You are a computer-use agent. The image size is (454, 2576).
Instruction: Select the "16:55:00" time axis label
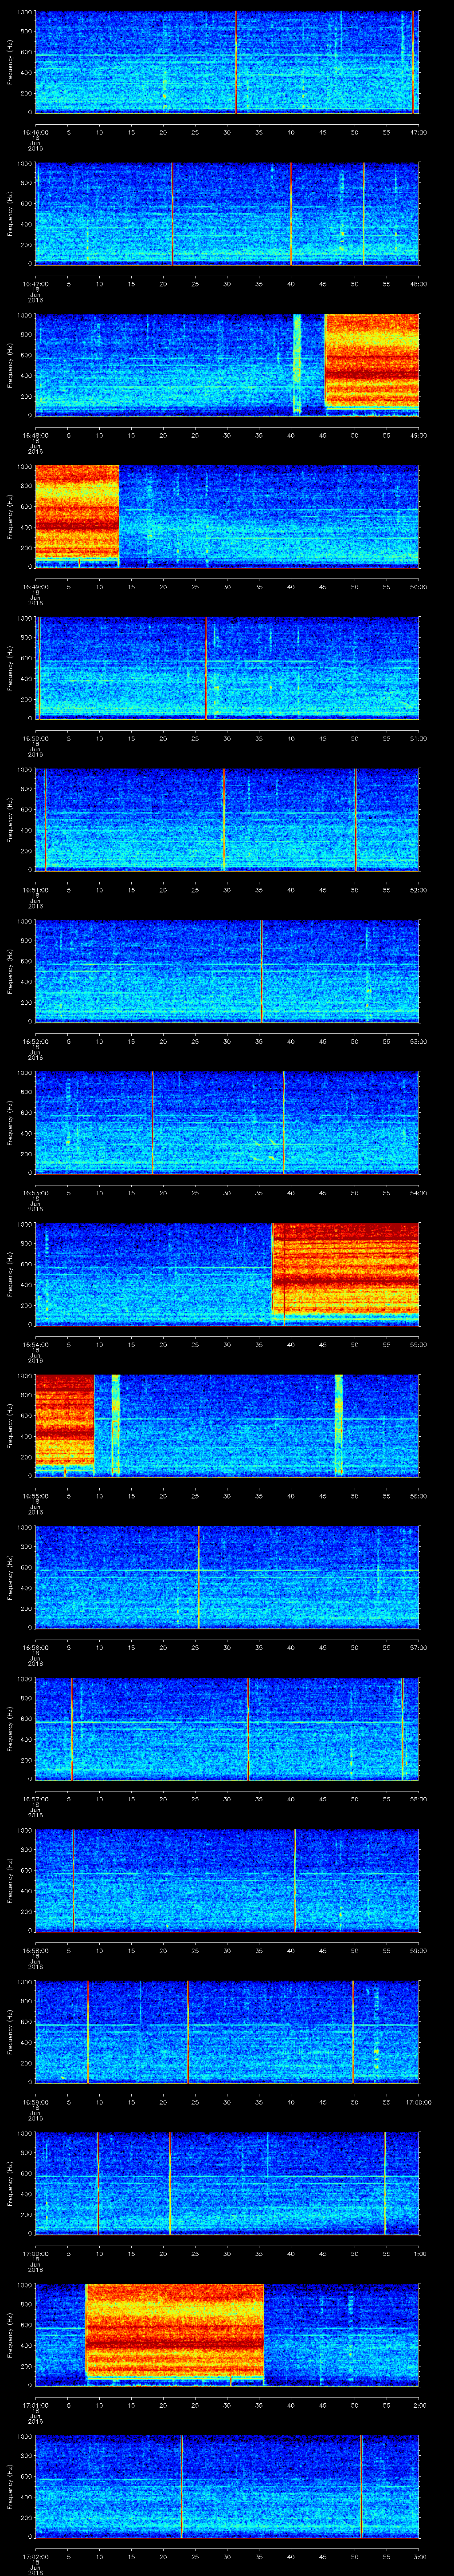pyautogui.click(x=36, y=1496)
